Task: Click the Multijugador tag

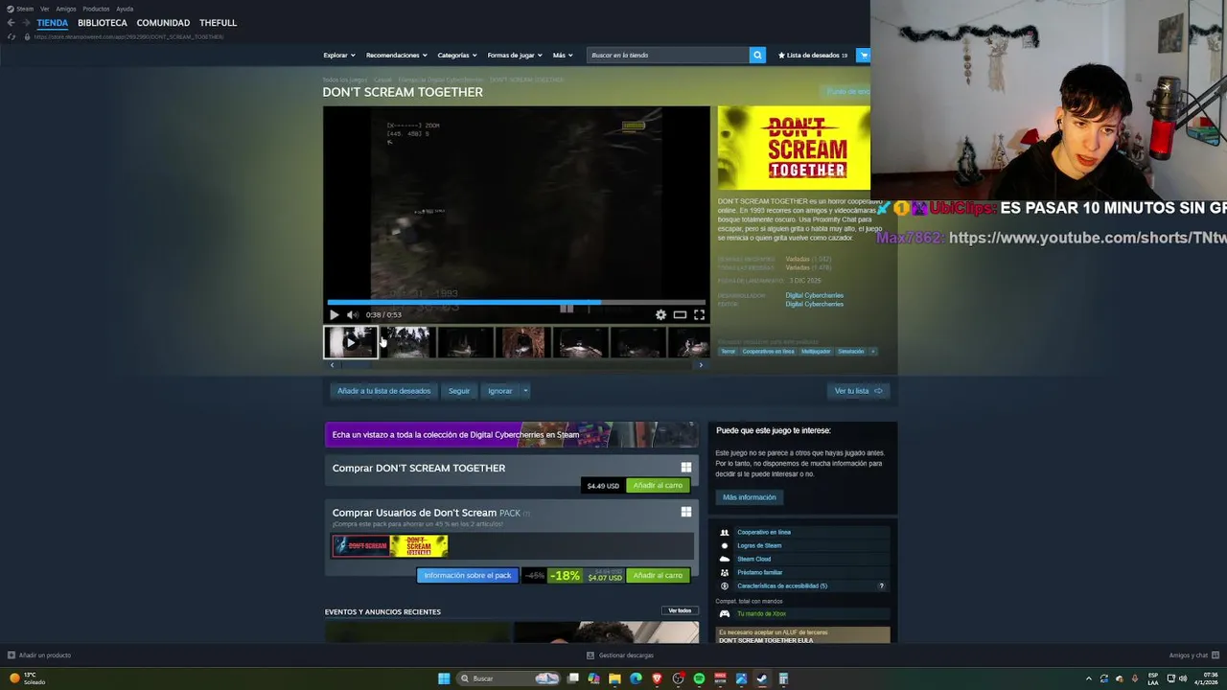Action: 816,352
